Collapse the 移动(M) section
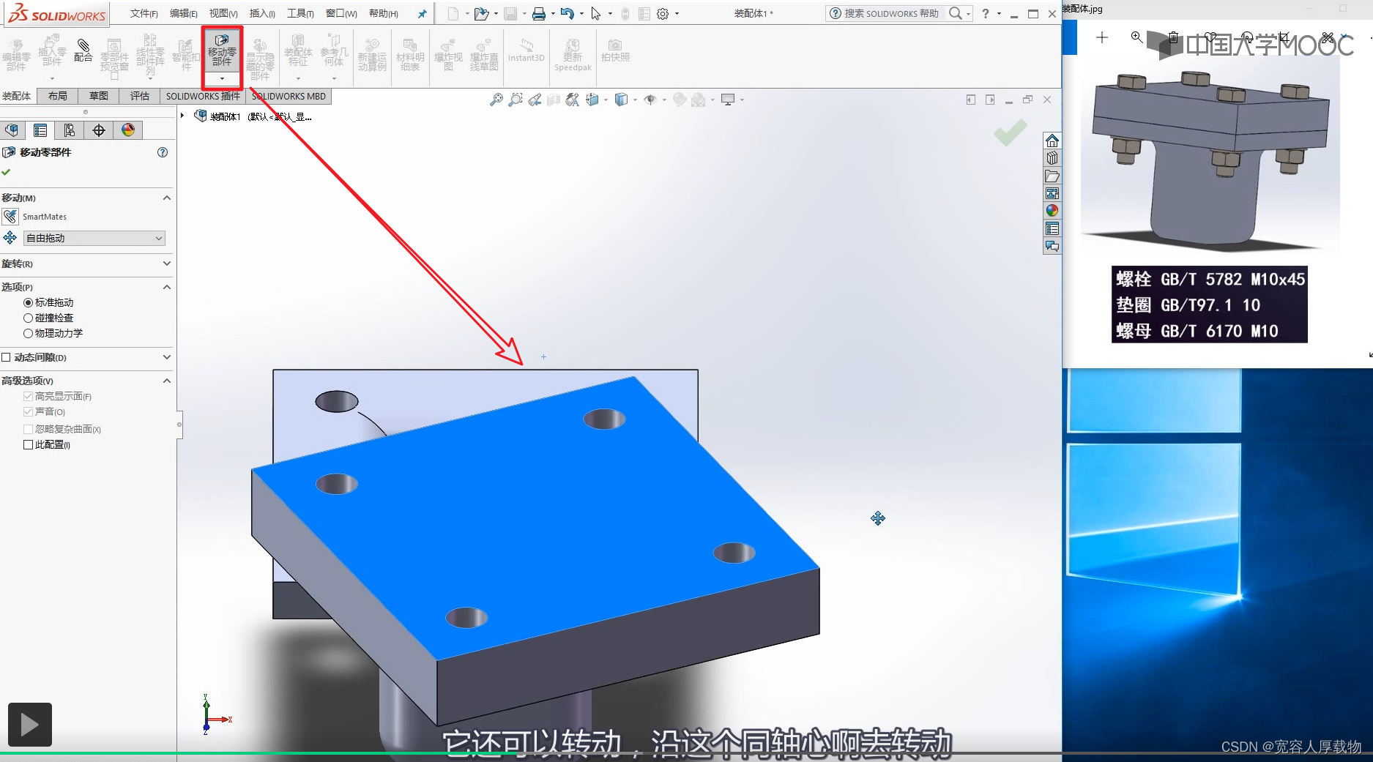Image resolution: width=1373 pixels, height=762 pixels. [167, 198]
